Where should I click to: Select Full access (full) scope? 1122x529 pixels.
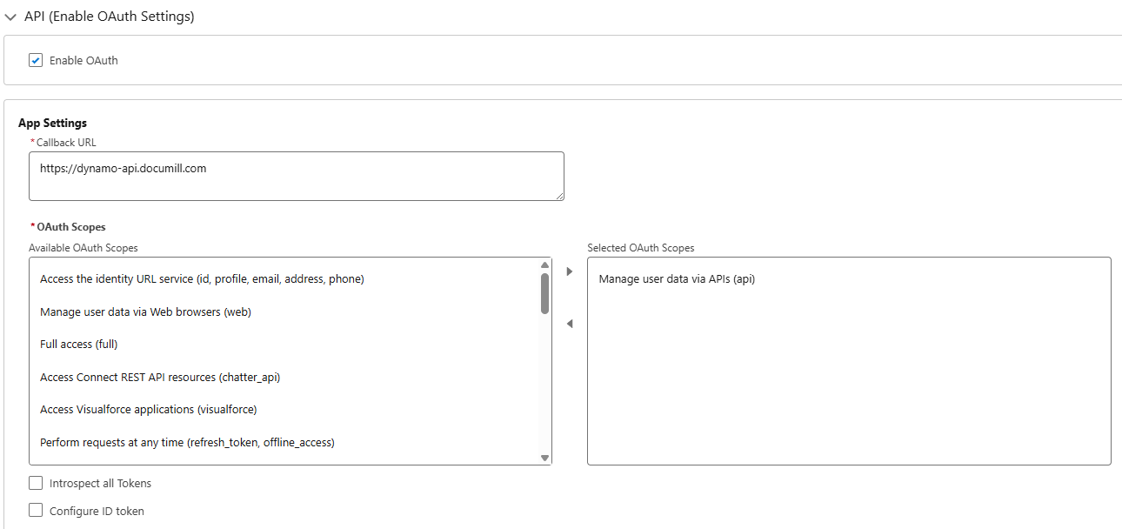pos(78,345)
